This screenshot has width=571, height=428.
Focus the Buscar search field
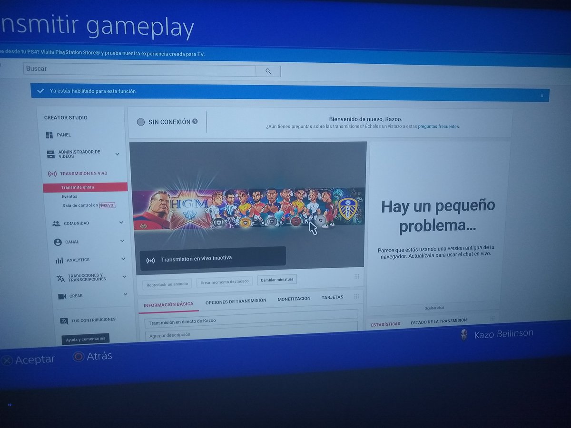[139, 69]
